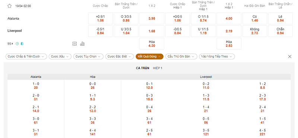This screenshot has height=138, width=298.
Task: Choose correct score 1 - 1 at 9.3
Action: (x=92, y=97)
